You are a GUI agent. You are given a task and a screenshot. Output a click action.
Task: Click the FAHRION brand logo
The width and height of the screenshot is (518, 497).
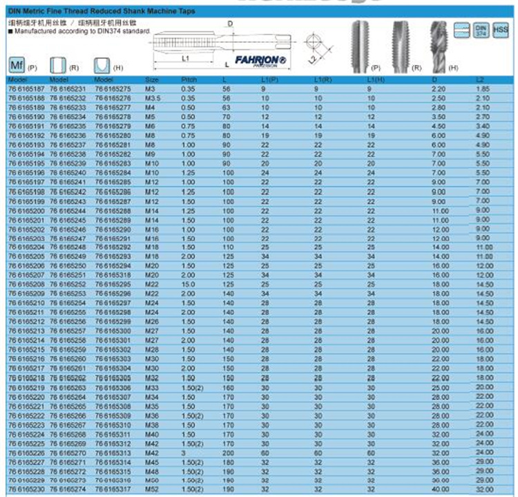pos(260,61)
